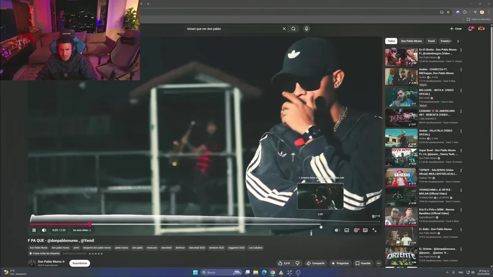Viewport: 493px width, 277px height.
Task: Open the Windows Start menu
Action: tap(195, 272)
